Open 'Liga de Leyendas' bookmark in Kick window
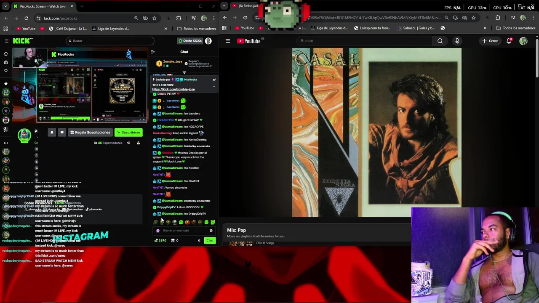539x303 pixels. 110,29
